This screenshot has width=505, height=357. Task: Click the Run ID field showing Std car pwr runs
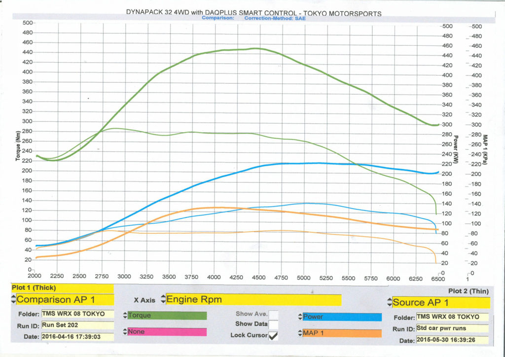pyautogui.click(x=452, y=328)
